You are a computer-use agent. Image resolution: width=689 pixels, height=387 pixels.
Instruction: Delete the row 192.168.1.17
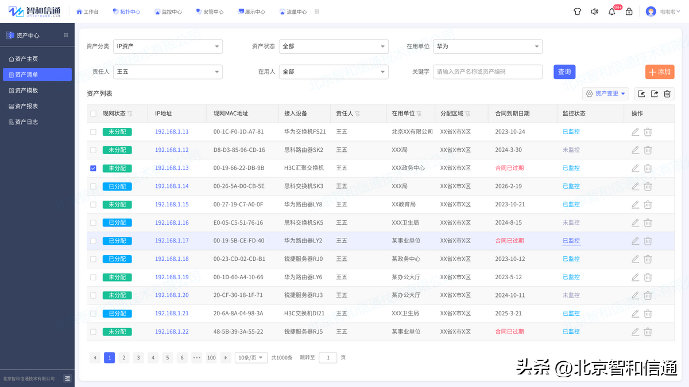[648, 241]
